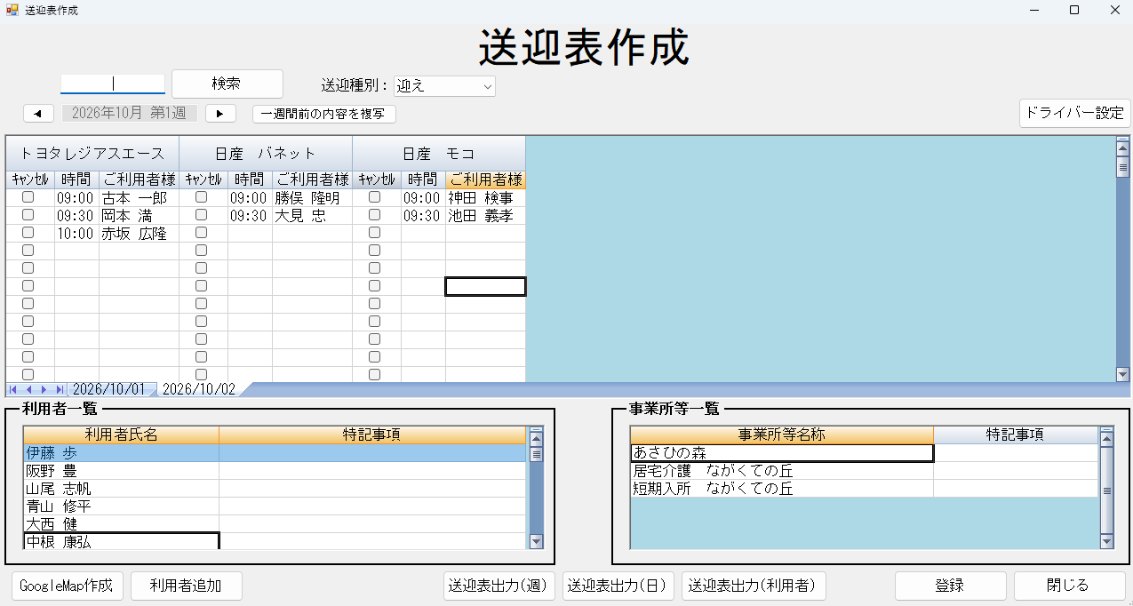1133x606 pixels.
Task: Click 利用者追加 button
Action: [186, 586]
